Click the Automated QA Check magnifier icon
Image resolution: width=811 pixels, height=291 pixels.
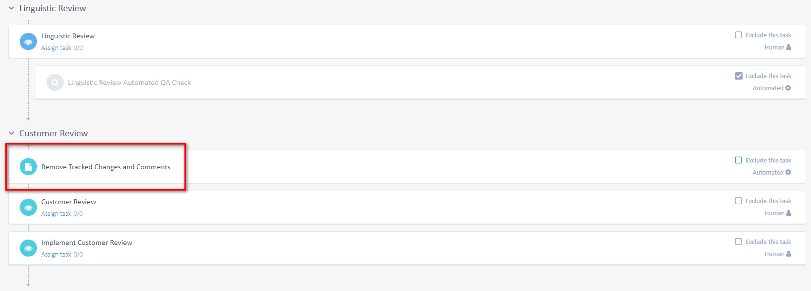point(55,82)
